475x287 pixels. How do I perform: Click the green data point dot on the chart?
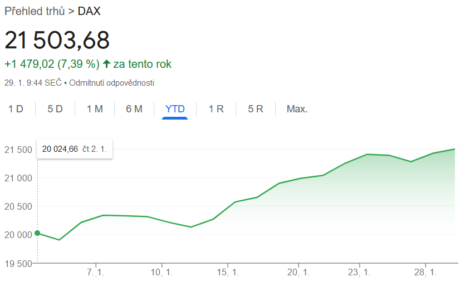[37, 233]
